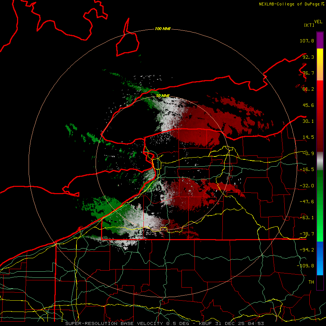Screen dimensions: 326x326
Task: Click the 14.5 velocity scale value
Action: pyautogui.click(x=308, y=137)
